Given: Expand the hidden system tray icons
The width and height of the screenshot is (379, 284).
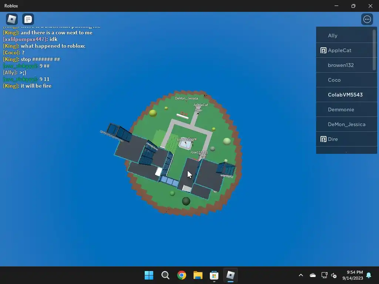Looking at the screenshot, I should 301,275.
